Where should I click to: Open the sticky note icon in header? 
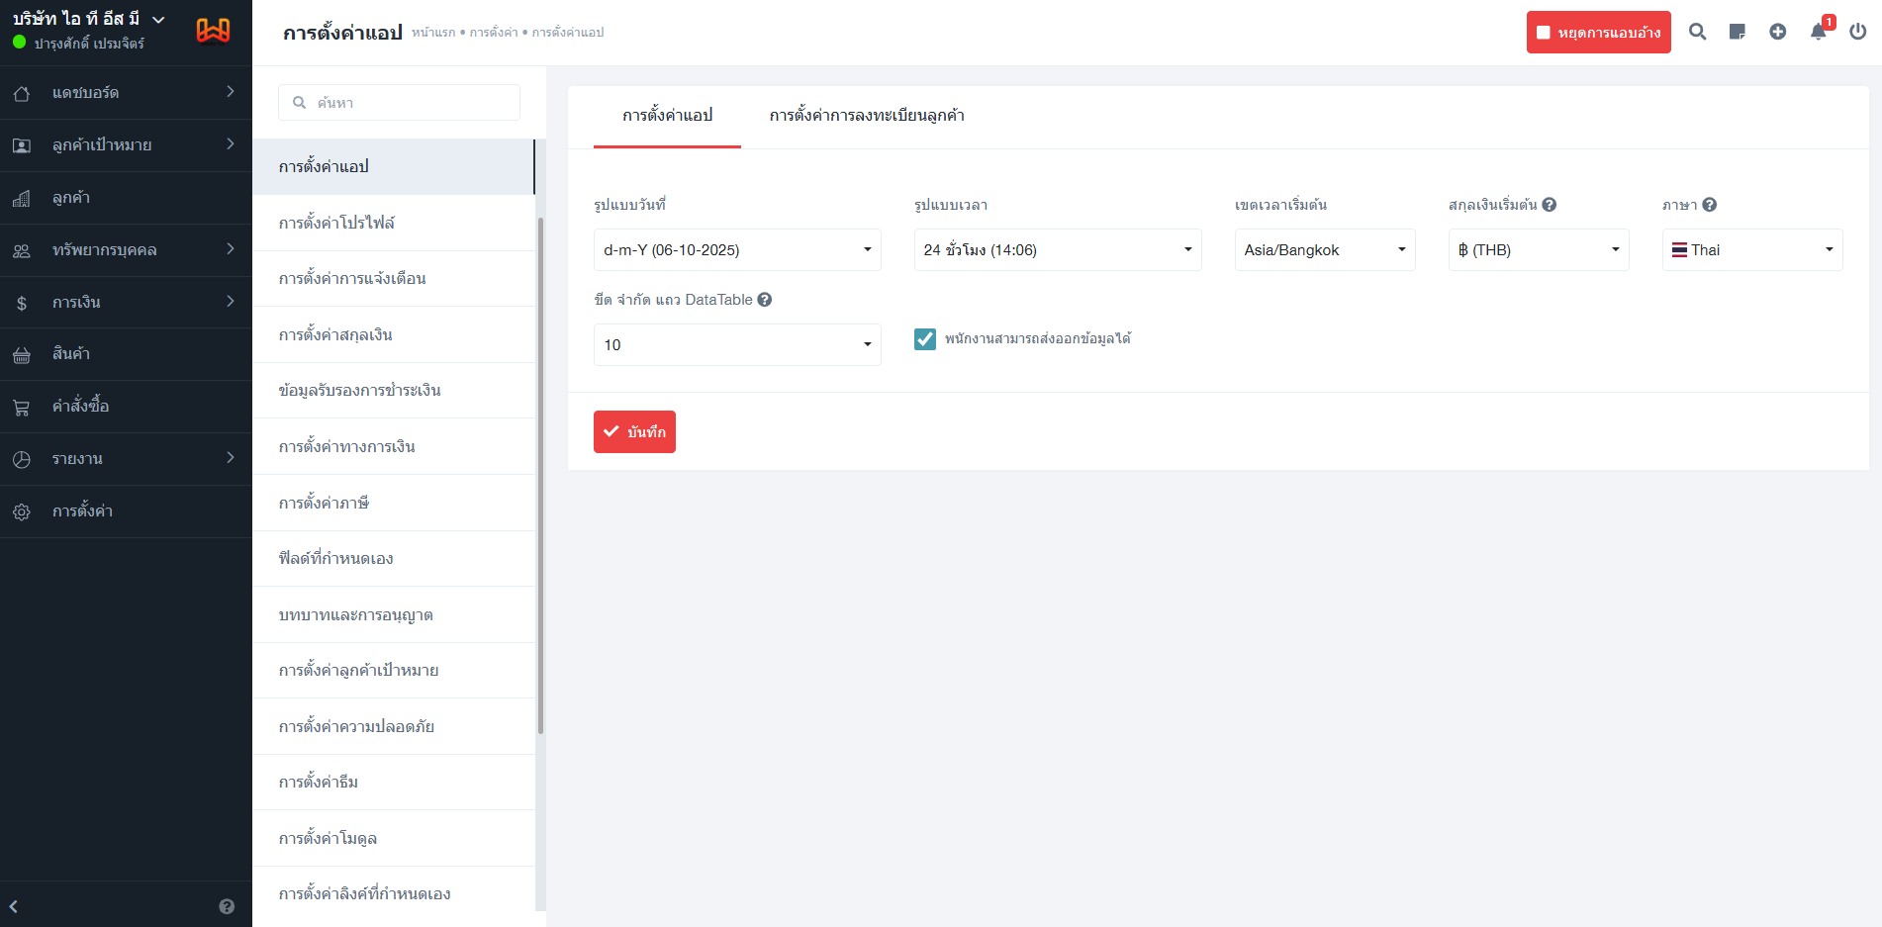(x=1737, y=32)
